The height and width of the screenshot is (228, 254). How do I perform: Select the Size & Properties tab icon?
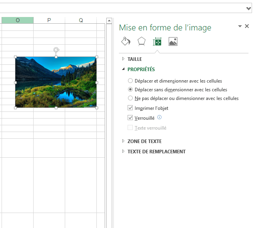[157, 41]
